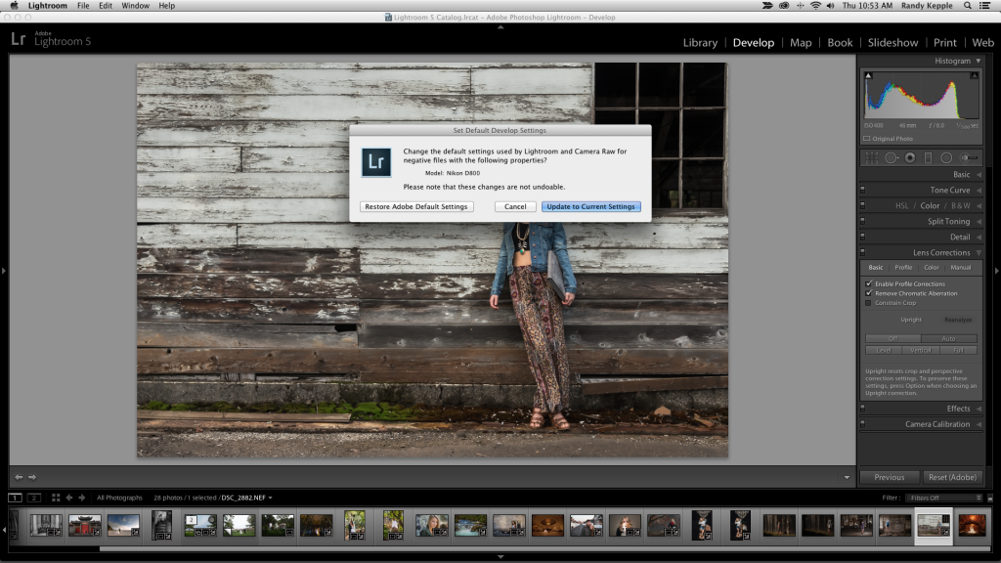Open the File menu

pos(83,6)
